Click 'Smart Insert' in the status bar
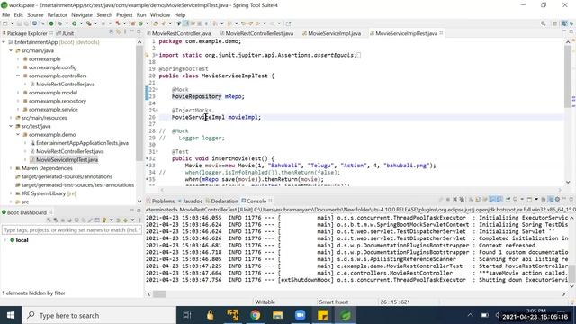576x324 pixels. coord(334,302)
